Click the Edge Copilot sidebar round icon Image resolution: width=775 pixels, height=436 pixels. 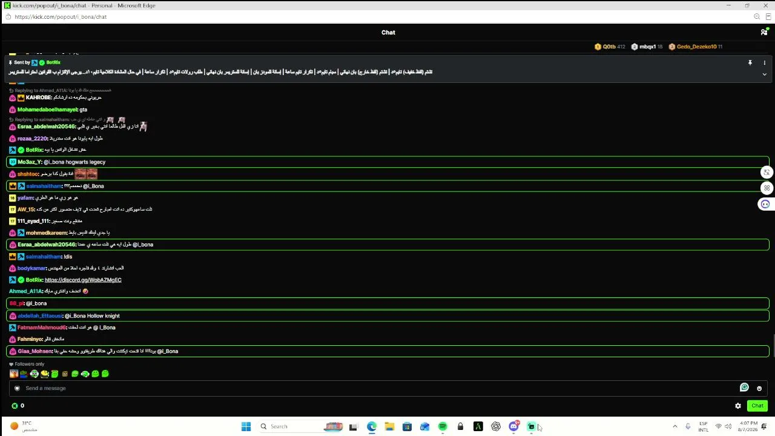coord(765,204)
